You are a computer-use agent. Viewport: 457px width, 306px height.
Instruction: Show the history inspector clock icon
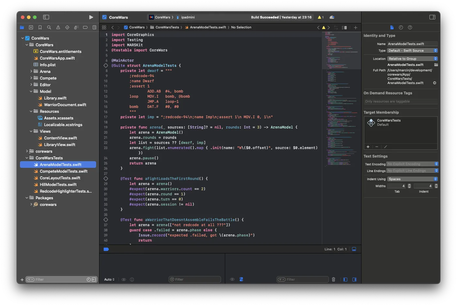401,27
